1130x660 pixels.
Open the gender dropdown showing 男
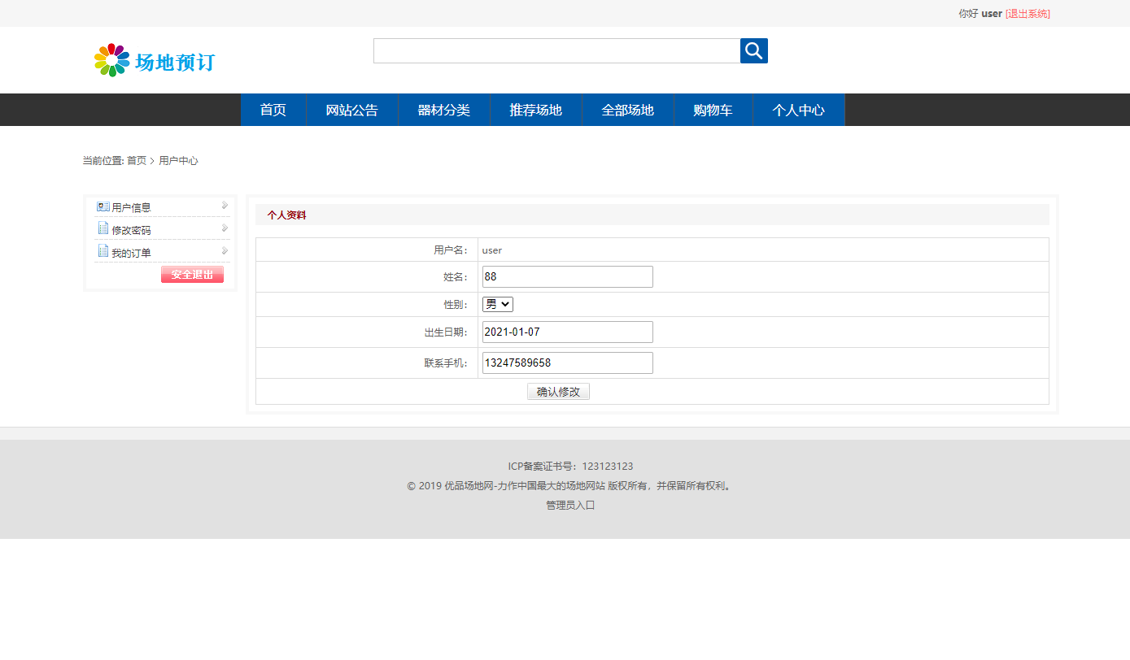tap(497, 303)
